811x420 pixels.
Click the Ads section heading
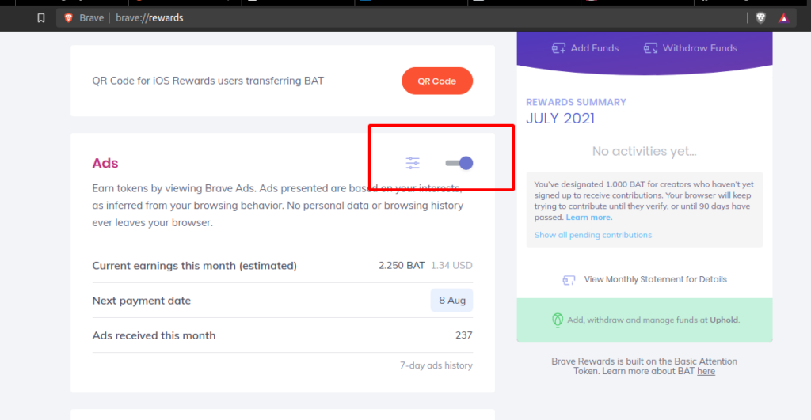click(105, 163)
